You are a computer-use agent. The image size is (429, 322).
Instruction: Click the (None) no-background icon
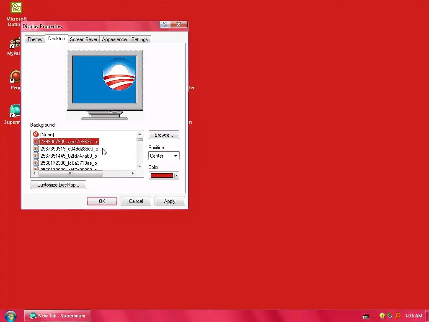(36, 134)
